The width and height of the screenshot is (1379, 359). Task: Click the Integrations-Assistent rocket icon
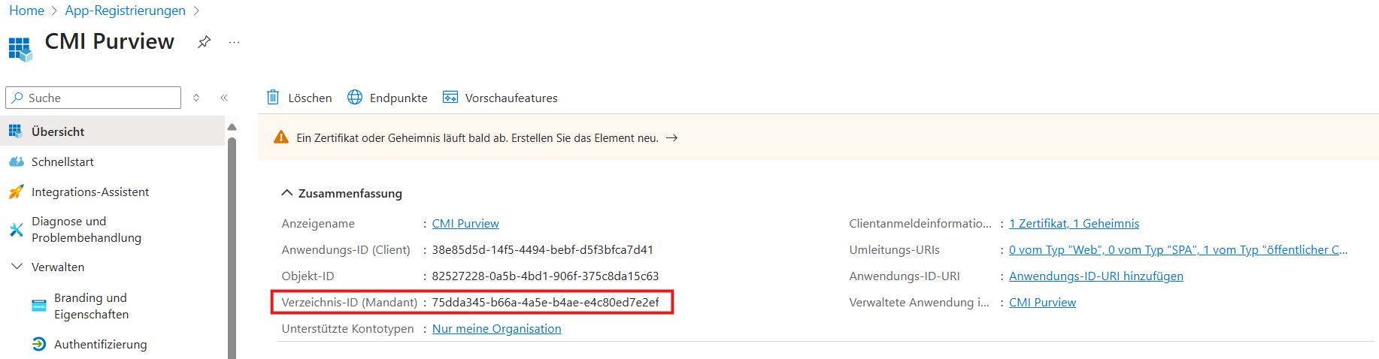(x=17, y=192)
